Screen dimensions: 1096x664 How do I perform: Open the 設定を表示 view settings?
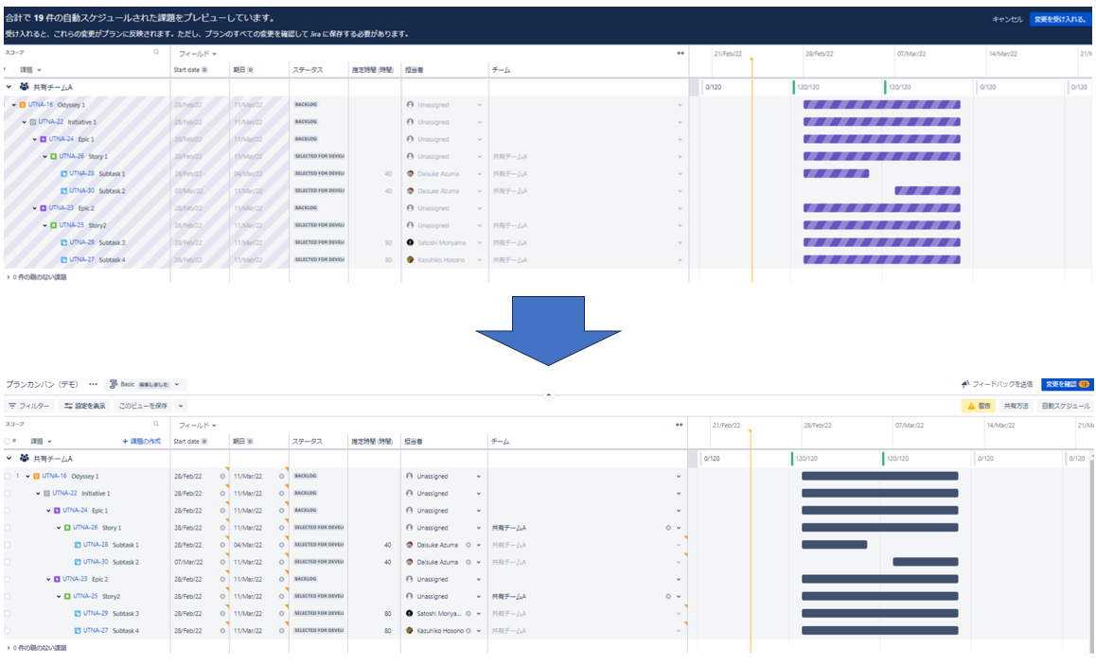click(x=85, y=406)
